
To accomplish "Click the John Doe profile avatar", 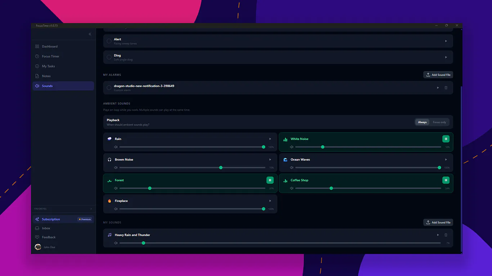I will tap(38, 247).
